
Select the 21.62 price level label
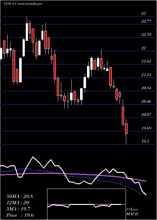click(x=146, y=61)
